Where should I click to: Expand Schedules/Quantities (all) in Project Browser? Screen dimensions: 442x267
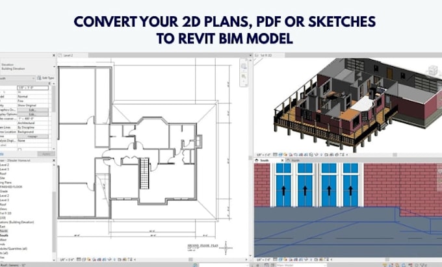[x=14, y=249]
